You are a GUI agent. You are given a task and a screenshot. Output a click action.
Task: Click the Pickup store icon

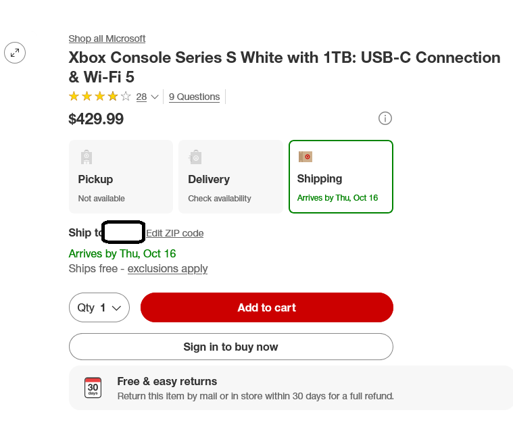(86, 157)
